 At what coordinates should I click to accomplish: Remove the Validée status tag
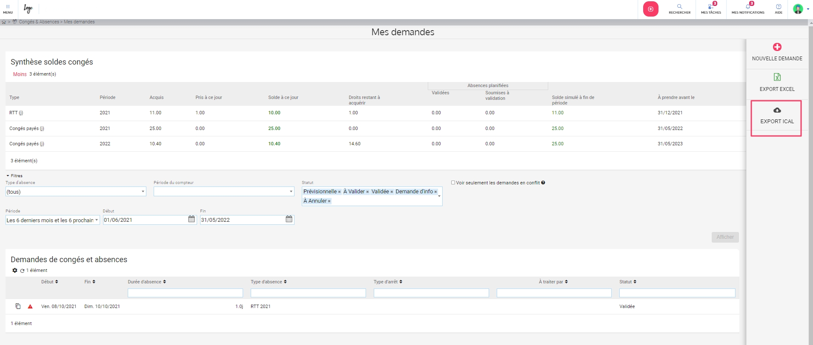point(392,192)
